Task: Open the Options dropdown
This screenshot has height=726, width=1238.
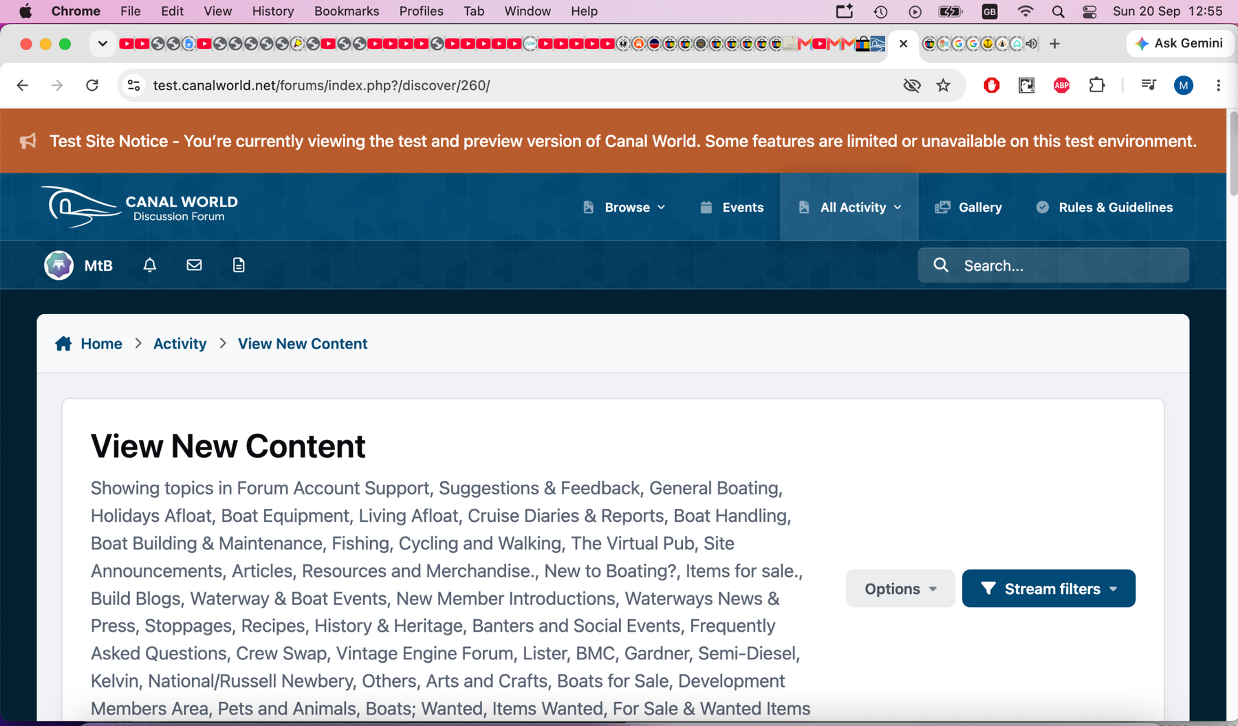Action: pyautogui.click(x=900, y=588)
